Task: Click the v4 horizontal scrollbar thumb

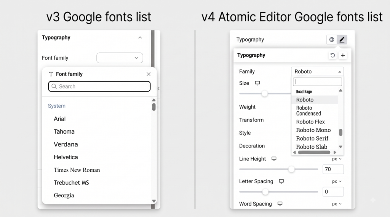Action: 314,152
